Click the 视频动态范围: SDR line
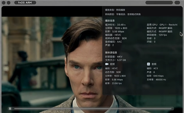Screen dimensions: 184x113 pyautogui.click(x=116, y=38)
